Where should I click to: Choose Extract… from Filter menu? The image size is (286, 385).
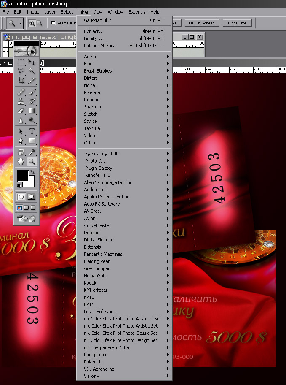point(124,31)
